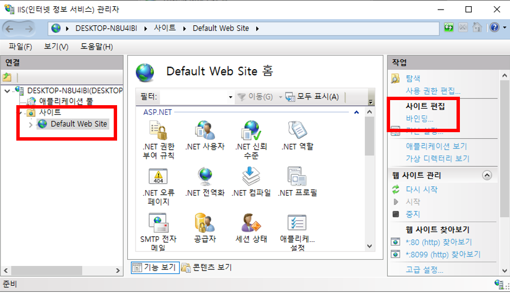The height and width of the screenshot is (293, 510).
Task: Click the 중지 link
Action: click(x=413, y=214)
